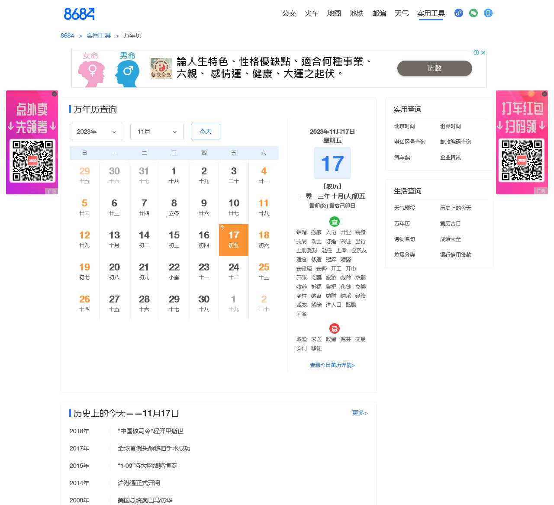Viewport: 554px width, 505px height.
Task: Click history entry “1·09”特大网络赌博案
Action: click(x=148, y=466)
